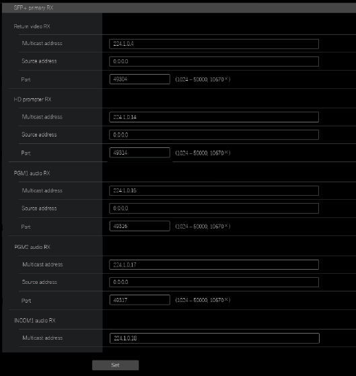Click Port label under Return video RX
356x376 pixels.
point(26,79)
